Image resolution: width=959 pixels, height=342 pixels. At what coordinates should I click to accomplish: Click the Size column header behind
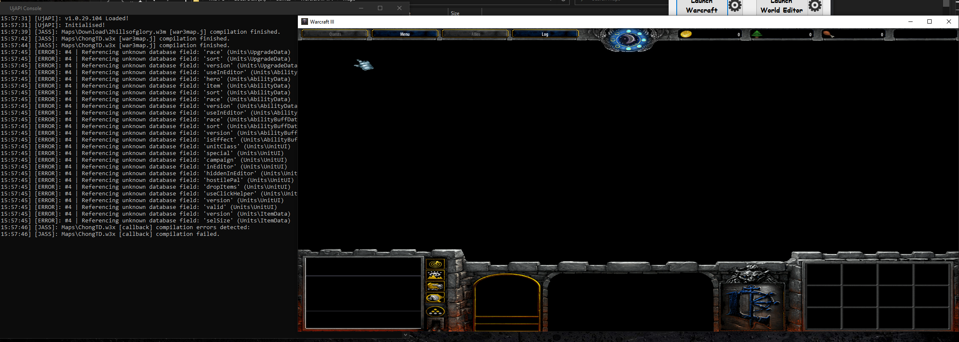[x=455, y=13]
